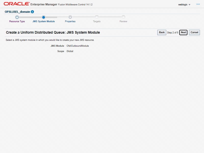The height and width of the screenshot is (153, 204).
Task: Go to the Resource Type step circle
Action: click(17, 17)
